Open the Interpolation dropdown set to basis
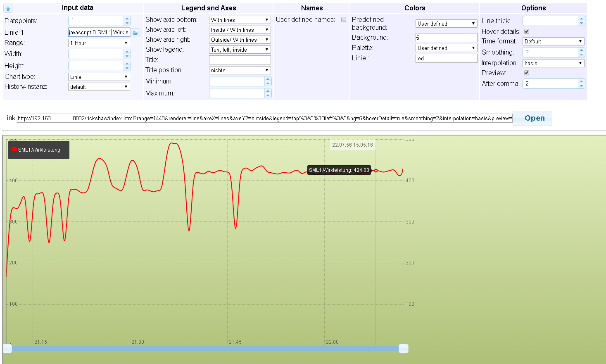Image resolution: width=606 pixels, height=364 pixels. pyautogui.click(x=553, y=63)
